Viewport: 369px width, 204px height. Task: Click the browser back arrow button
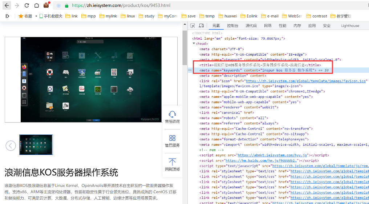7,5
